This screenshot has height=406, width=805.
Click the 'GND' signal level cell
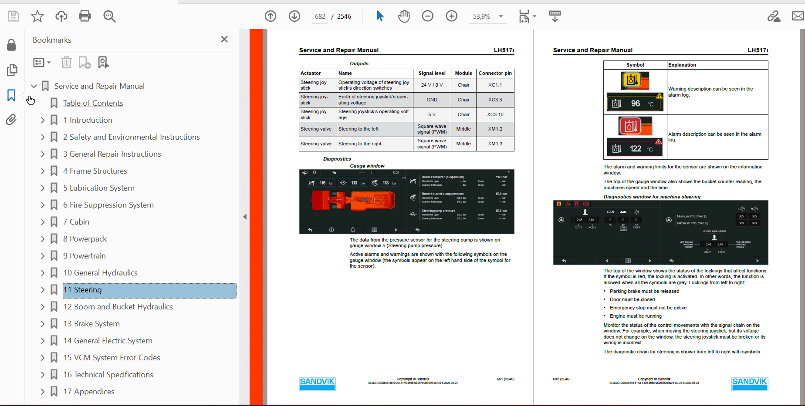point(432,100)
